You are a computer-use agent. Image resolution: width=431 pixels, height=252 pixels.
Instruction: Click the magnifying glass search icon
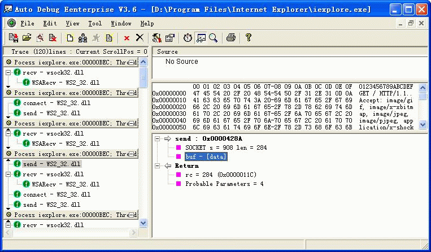pos(214,38)
